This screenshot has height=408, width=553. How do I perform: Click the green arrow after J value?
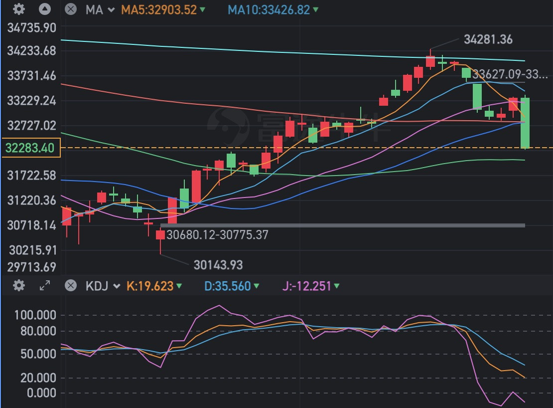(337, 286)
